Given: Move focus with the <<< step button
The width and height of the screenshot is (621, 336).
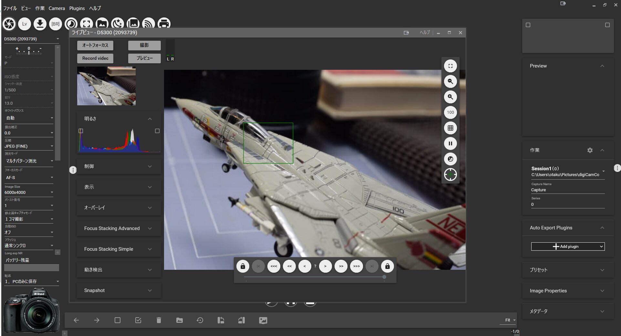Looking at the screenshot, I should 274,266.
